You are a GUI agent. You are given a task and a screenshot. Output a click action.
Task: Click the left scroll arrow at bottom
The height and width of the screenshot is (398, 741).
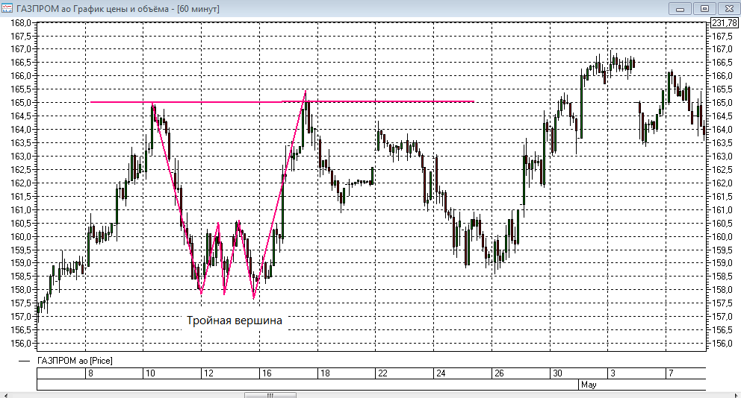coord(4,395)
